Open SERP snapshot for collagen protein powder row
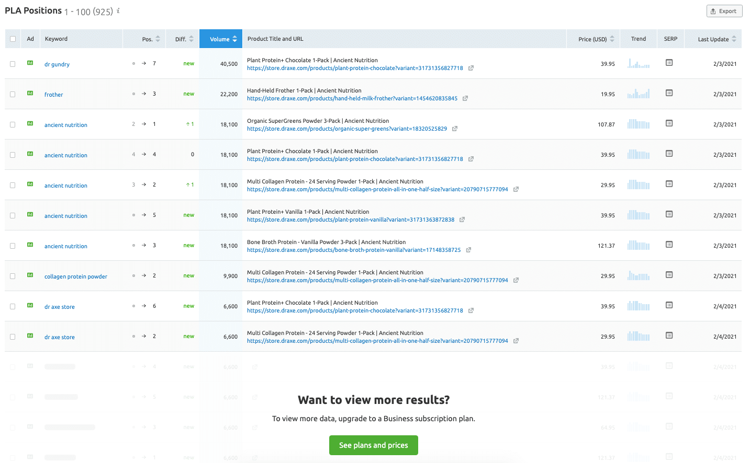The width and height of the screenshot is (750, 463). (x=669, y=275)
